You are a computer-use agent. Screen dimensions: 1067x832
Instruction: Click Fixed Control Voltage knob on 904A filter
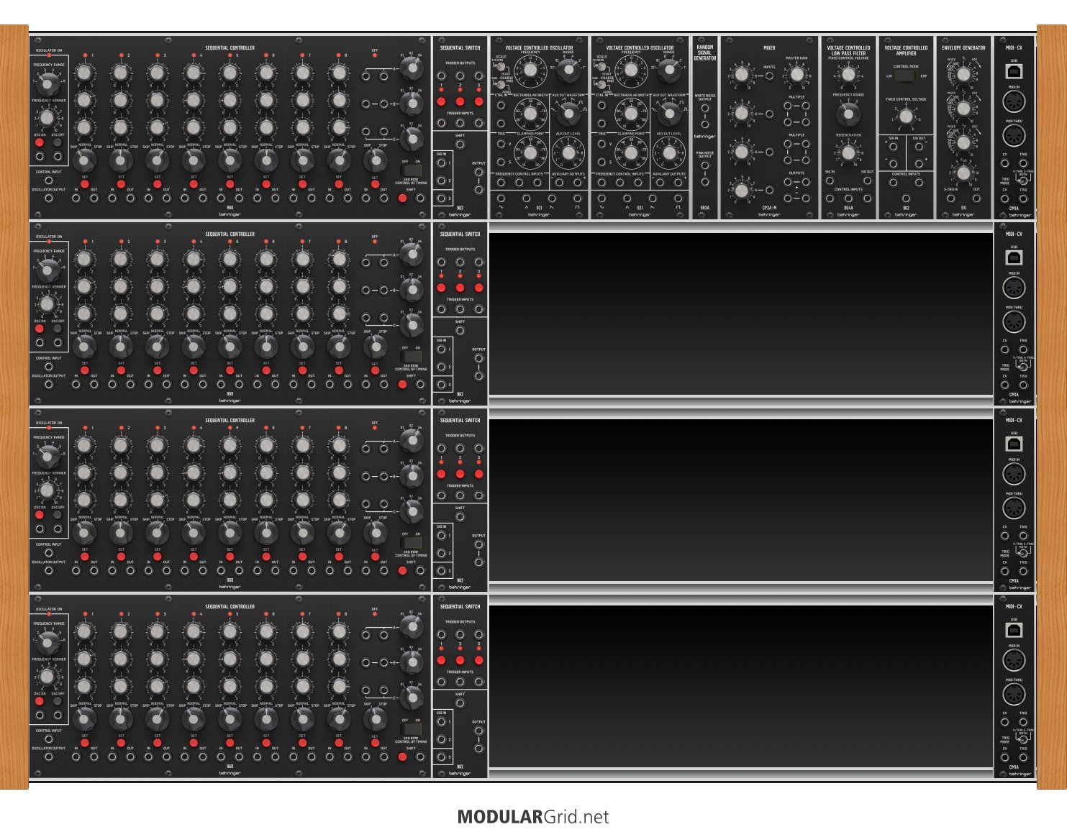tap(848, 75)
